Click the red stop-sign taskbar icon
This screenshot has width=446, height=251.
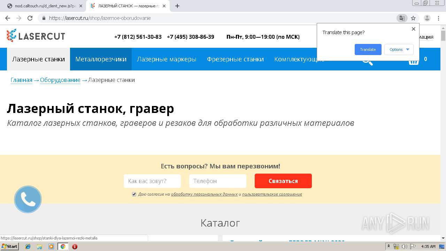click(x=75, y=246)
